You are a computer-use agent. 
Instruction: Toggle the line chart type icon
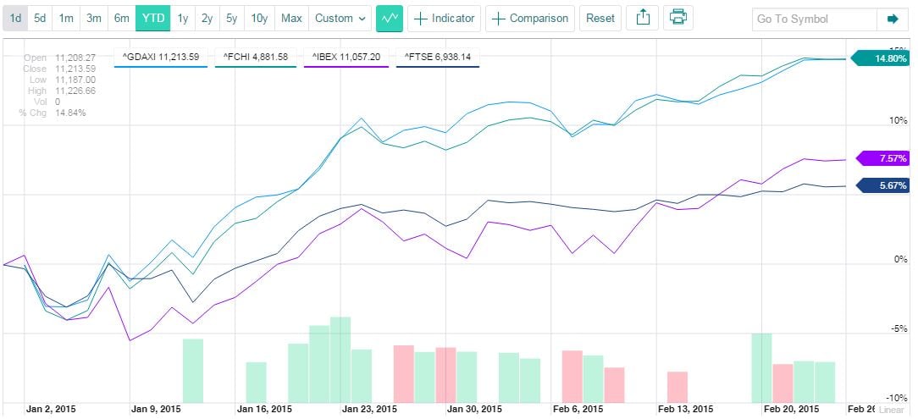click(x=390, y=18)
